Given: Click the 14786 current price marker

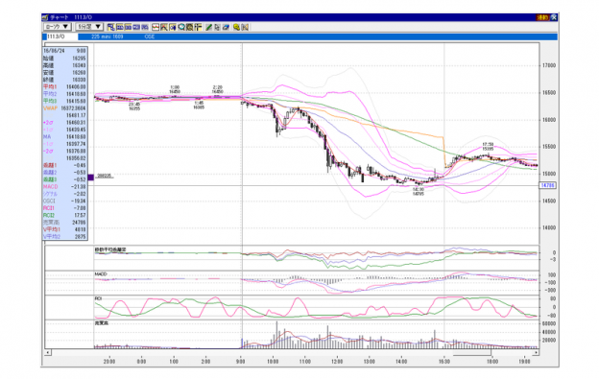Looking at the screenshot, I should [548, 185].
